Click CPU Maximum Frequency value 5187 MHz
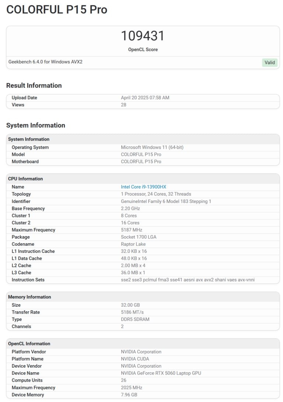The width and height of the screenshot is (283, 402). tap(132, 230)
